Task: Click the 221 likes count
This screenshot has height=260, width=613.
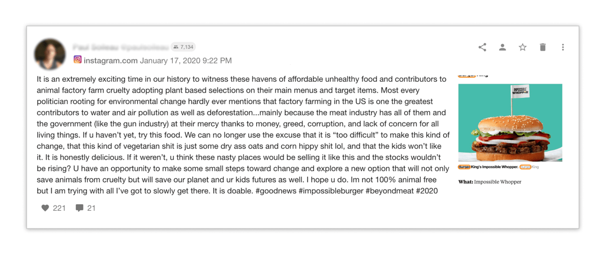Action: 59,208
